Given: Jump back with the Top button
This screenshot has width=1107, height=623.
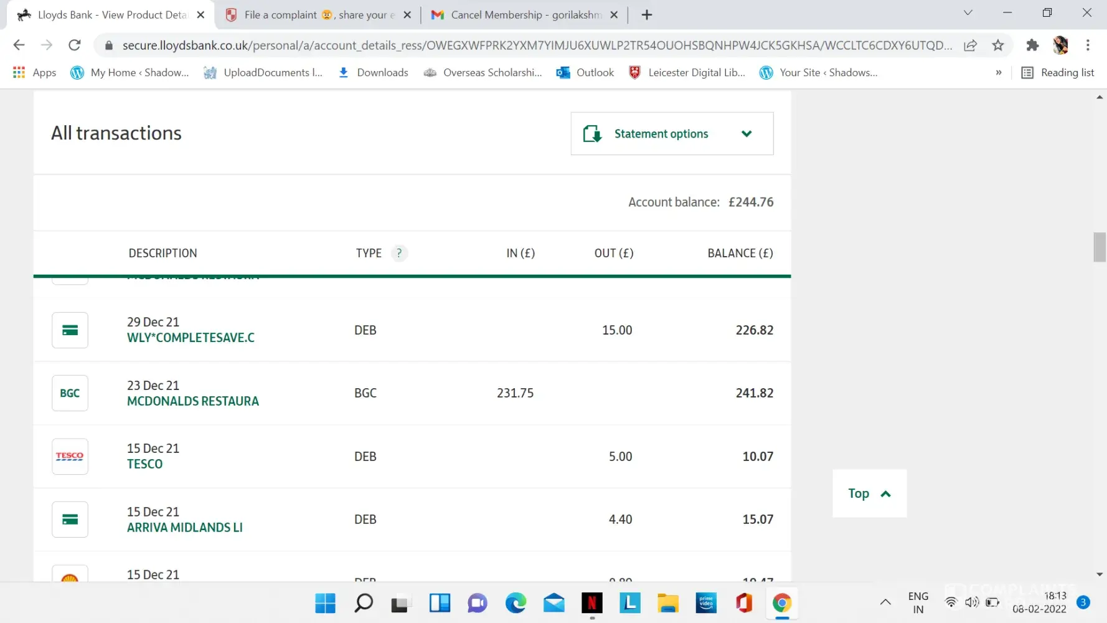Looking at the screenshot, I should [x=869, y=493].
